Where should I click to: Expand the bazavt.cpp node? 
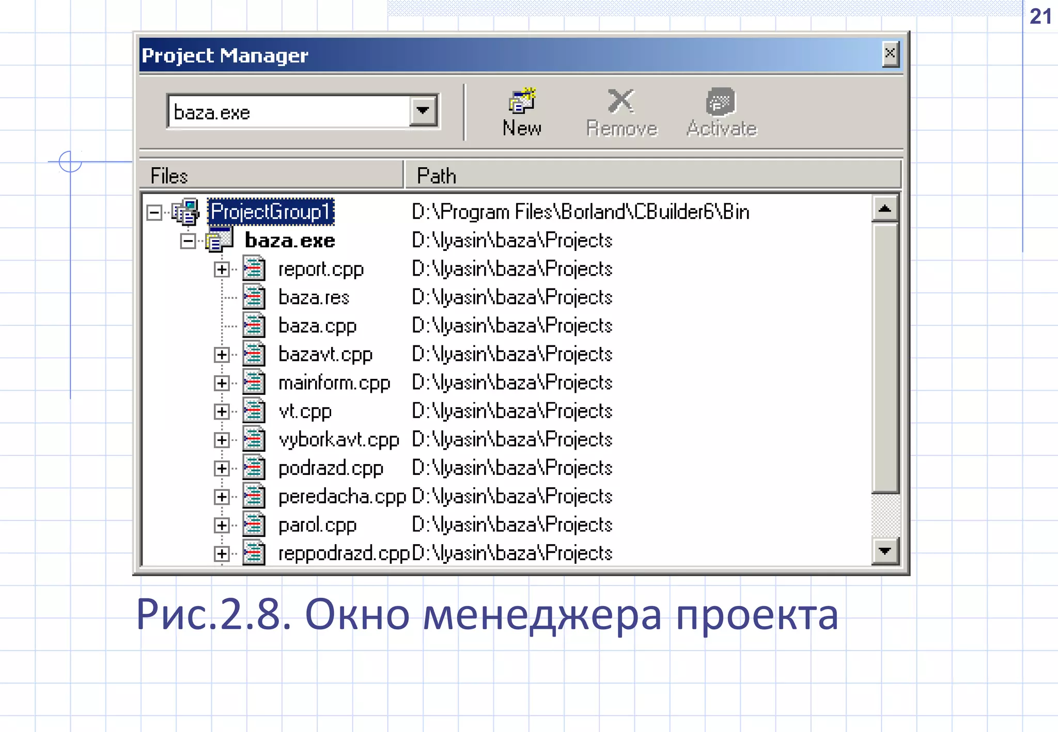pos(222,354)
